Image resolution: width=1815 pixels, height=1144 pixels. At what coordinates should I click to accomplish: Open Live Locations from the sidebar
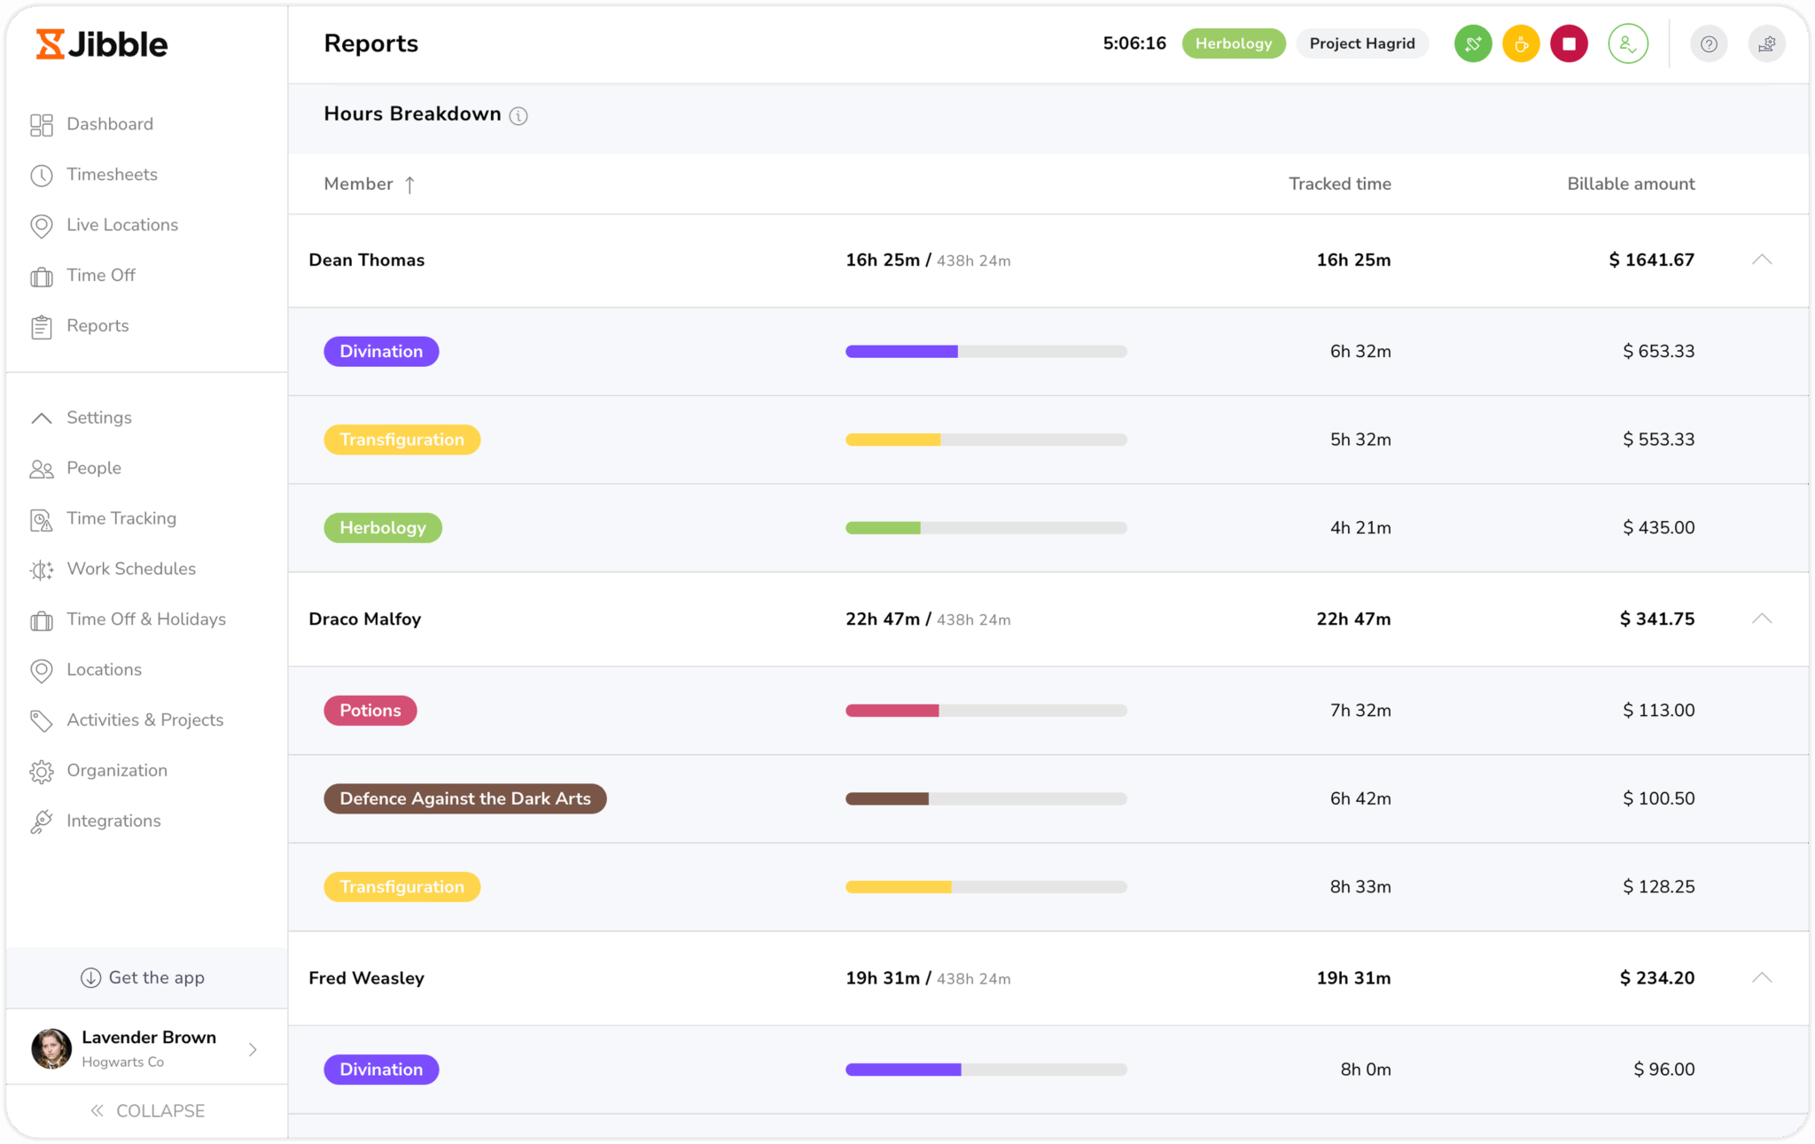(x=121, y=224)
